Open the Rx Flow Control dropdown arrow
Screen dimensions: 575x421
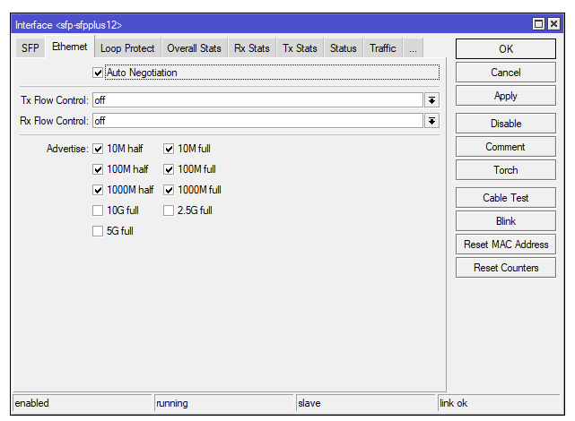pos(432,120)
